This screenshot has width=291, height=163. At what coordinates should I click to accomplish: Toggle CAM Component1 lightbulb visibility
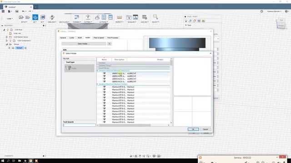coord(10,40)
